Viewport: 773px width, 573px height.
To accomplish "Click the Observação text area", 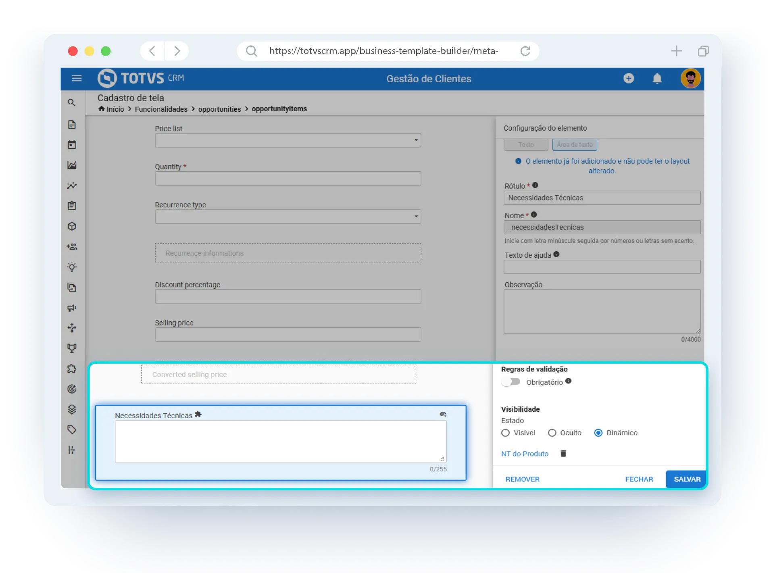I will (602, 311).
